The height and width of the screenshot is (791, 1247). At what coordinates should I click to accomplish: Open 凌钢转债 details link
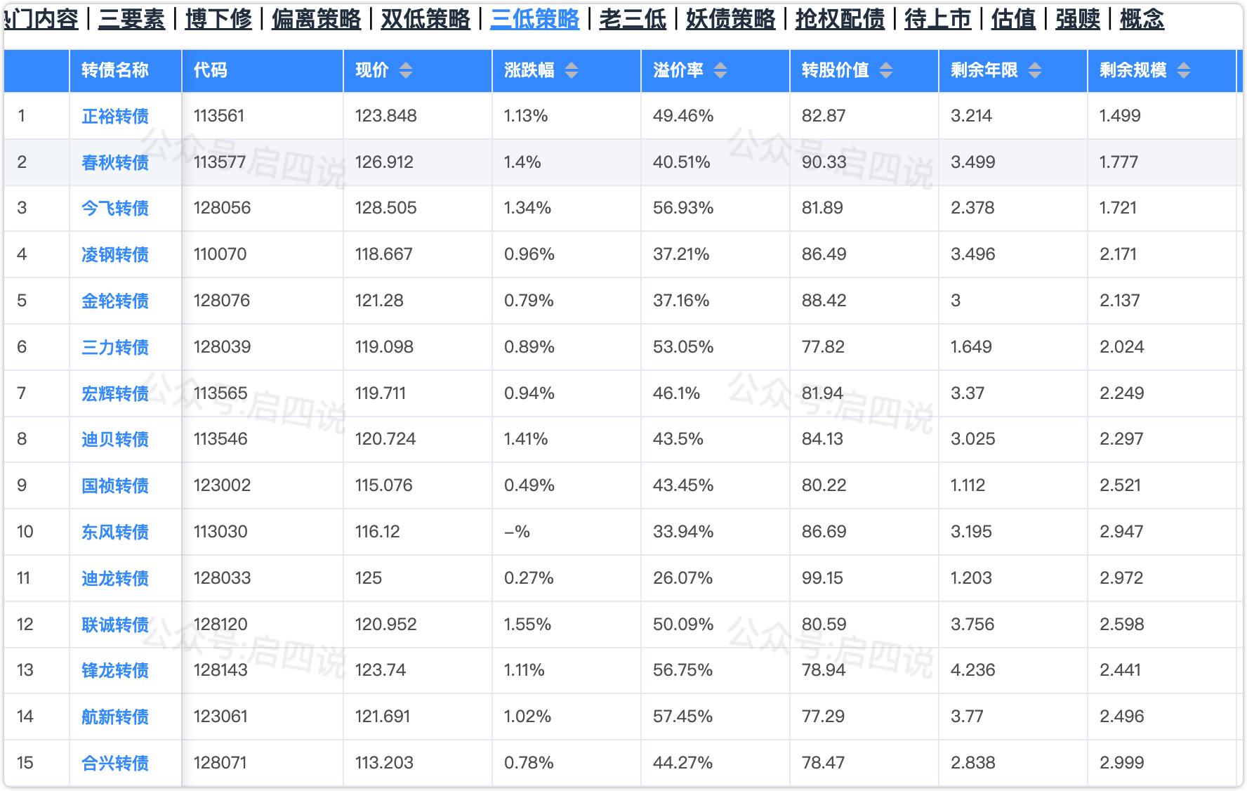point(115,254)
